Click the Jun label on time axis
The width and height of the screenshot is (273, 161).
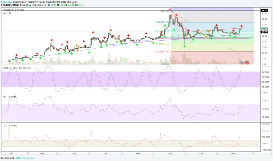point(74,153)
